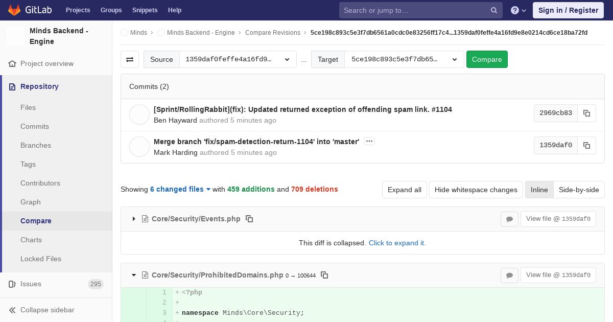Open the Merge branch commit title
Viewport: 613px width, 322px height.
(x=256, y=142)
